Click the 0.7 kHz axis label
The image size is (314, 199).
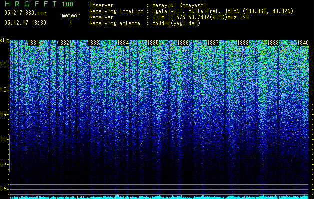tap(4, 164)
